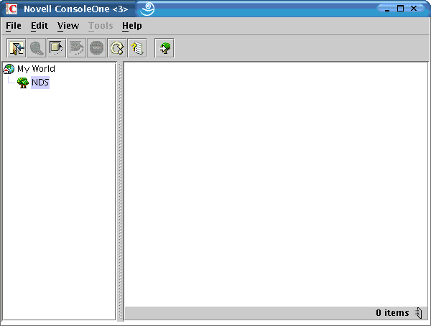
Task: Click the exit door toolbar icon
Action: point(16,48)
